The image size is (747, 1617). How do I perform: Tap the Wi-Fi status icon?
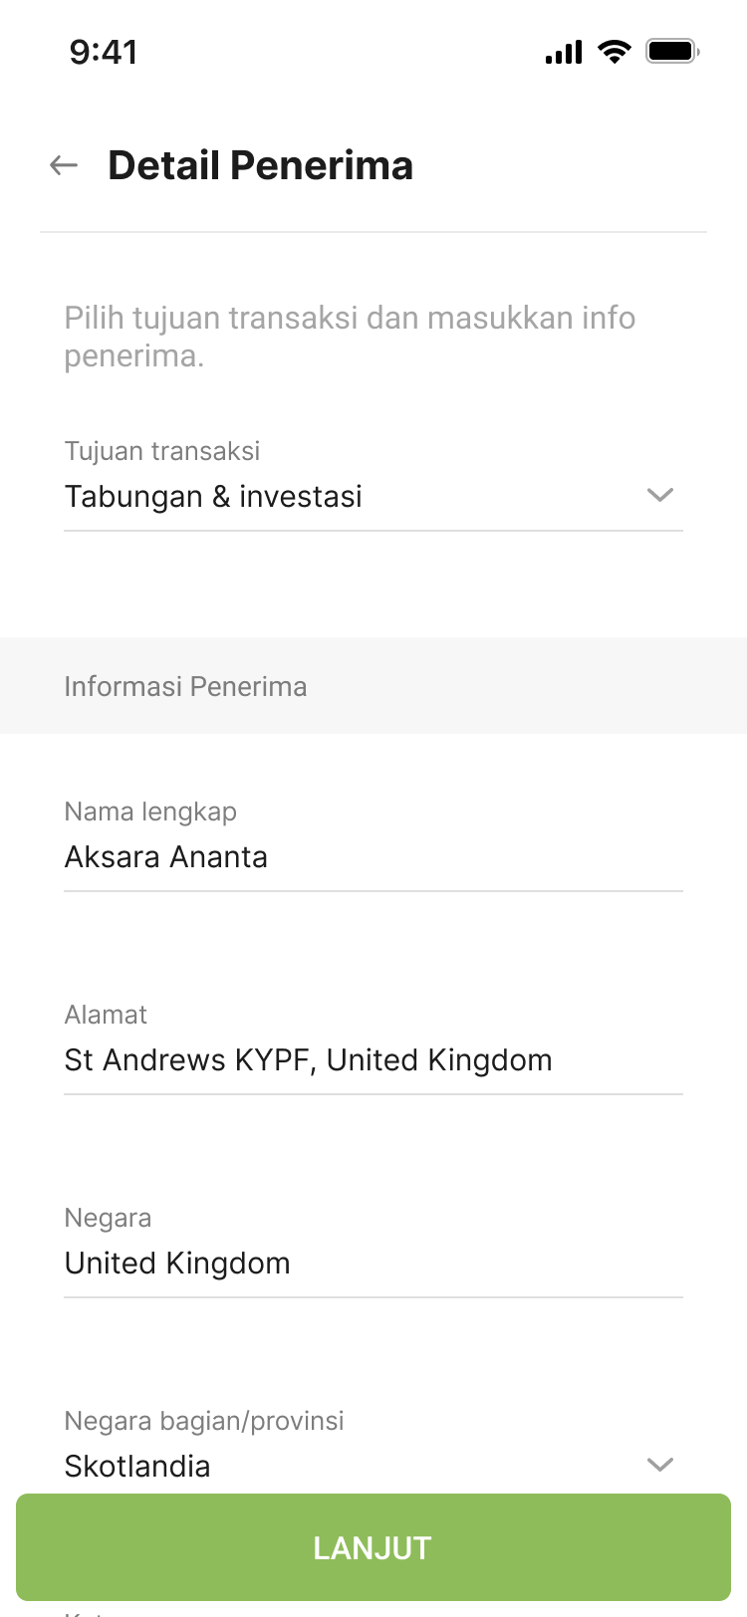[x=615, y=52]
